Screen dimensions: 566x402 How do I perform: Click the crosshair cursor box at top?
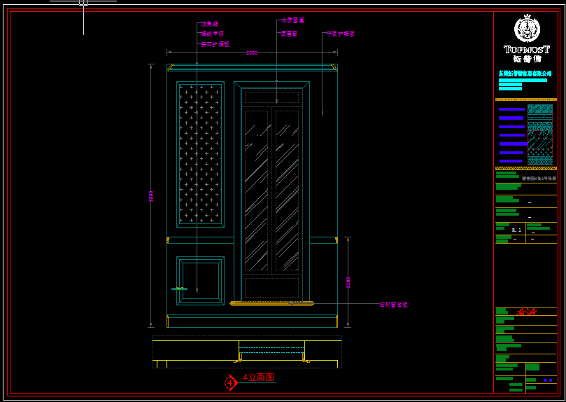coord(83,3)
